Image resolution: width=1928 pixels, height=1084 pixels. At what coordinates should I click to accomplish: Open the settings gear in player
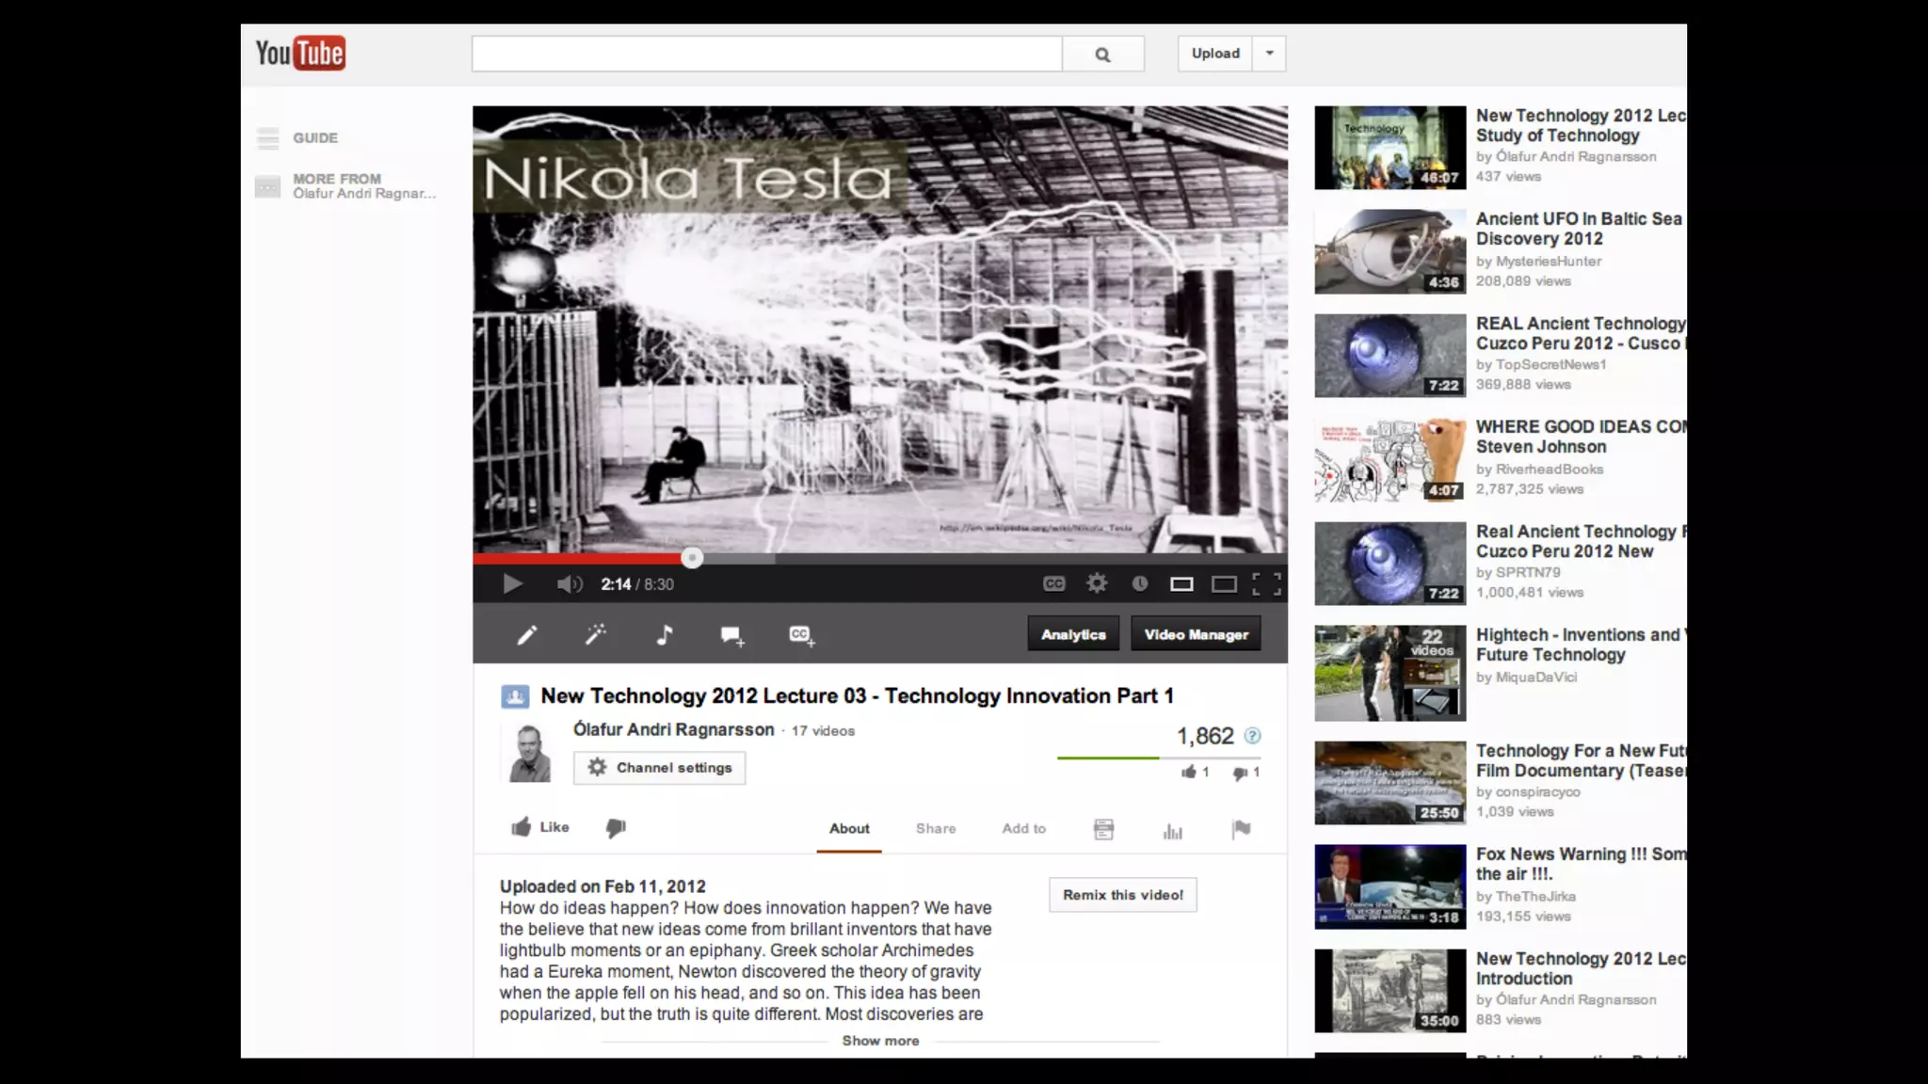point(1097,583)
